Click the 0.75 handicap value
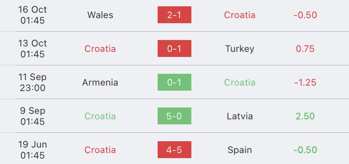 pyautogui.click(x=305, y=49)
